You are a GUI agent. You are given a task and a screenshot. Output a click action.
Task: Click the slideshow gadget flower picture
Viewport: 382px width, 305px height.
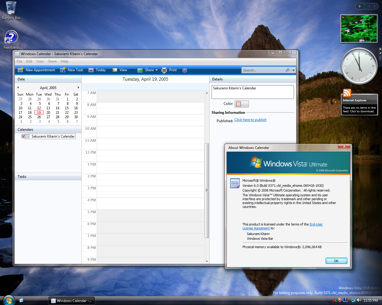point(359,29)
